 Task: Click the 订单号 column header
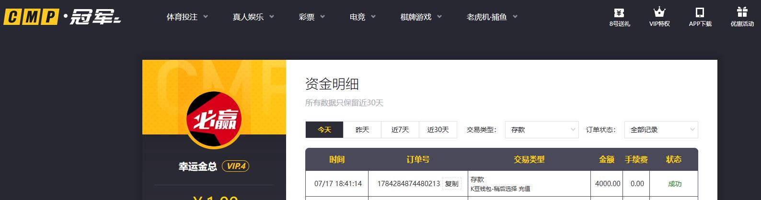coord(418,159)
